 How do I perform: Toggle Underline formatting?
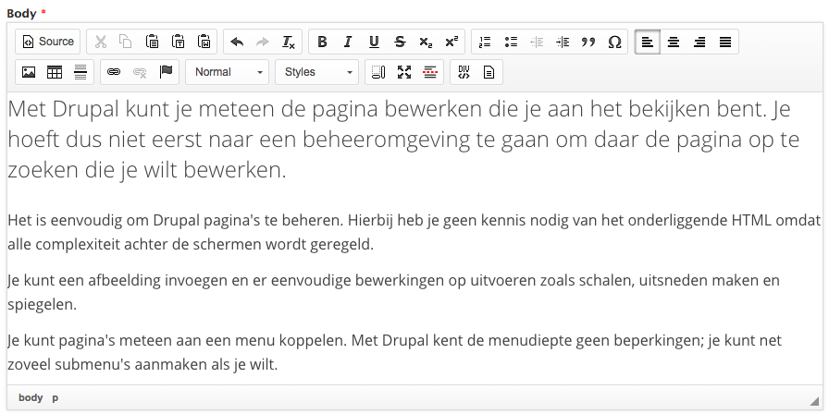click(x=374, y=42)
